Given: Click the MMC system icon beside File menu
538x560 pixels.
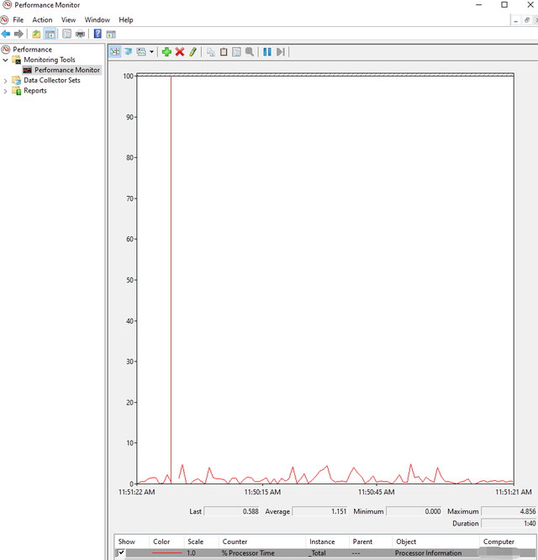Looking at the screenshot, I should (4, 19).
